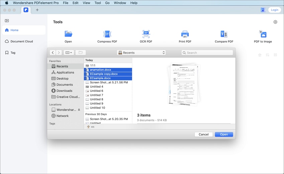Open the File menu
Screen dimensions: 284x174
65,3
